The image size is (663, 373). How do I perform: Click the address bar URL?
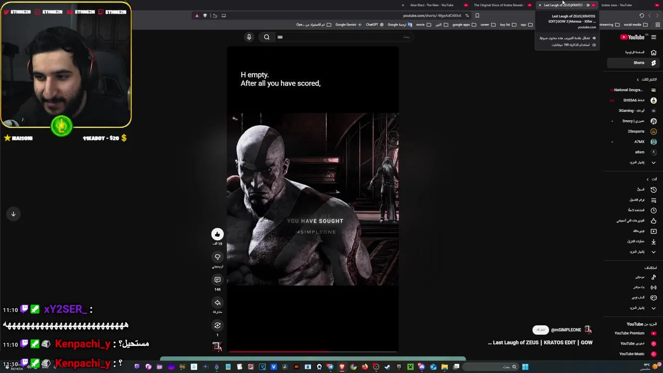click(432, 16)
